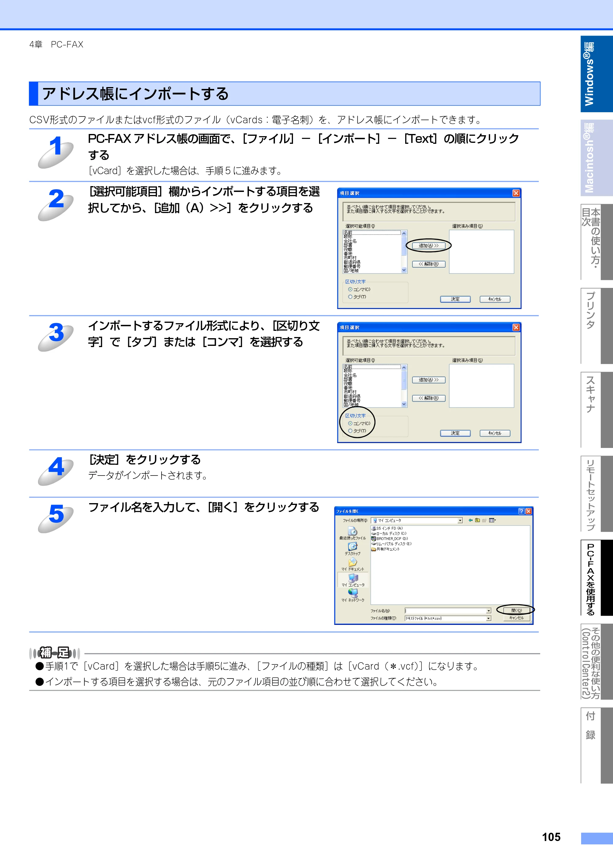613x868 pixels.
Task: Open the リモートセットアップ side tab
Action: 596,494
